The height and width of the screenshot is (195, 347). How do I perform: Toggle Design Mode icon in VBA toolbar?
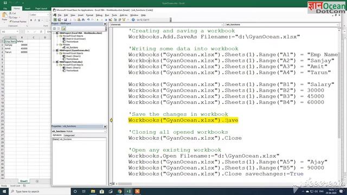[x=111, y=19]
